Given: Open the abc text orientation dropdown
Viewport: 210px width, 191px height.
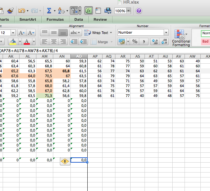Looking at the screenshot, I should (x=75, y=33).
